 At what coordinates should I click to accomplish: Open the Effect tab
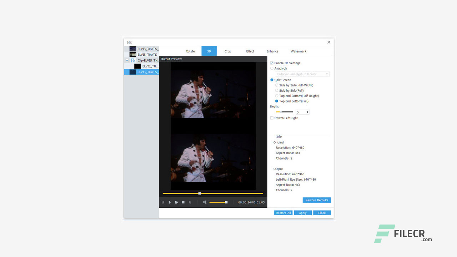tap(250, 51)
